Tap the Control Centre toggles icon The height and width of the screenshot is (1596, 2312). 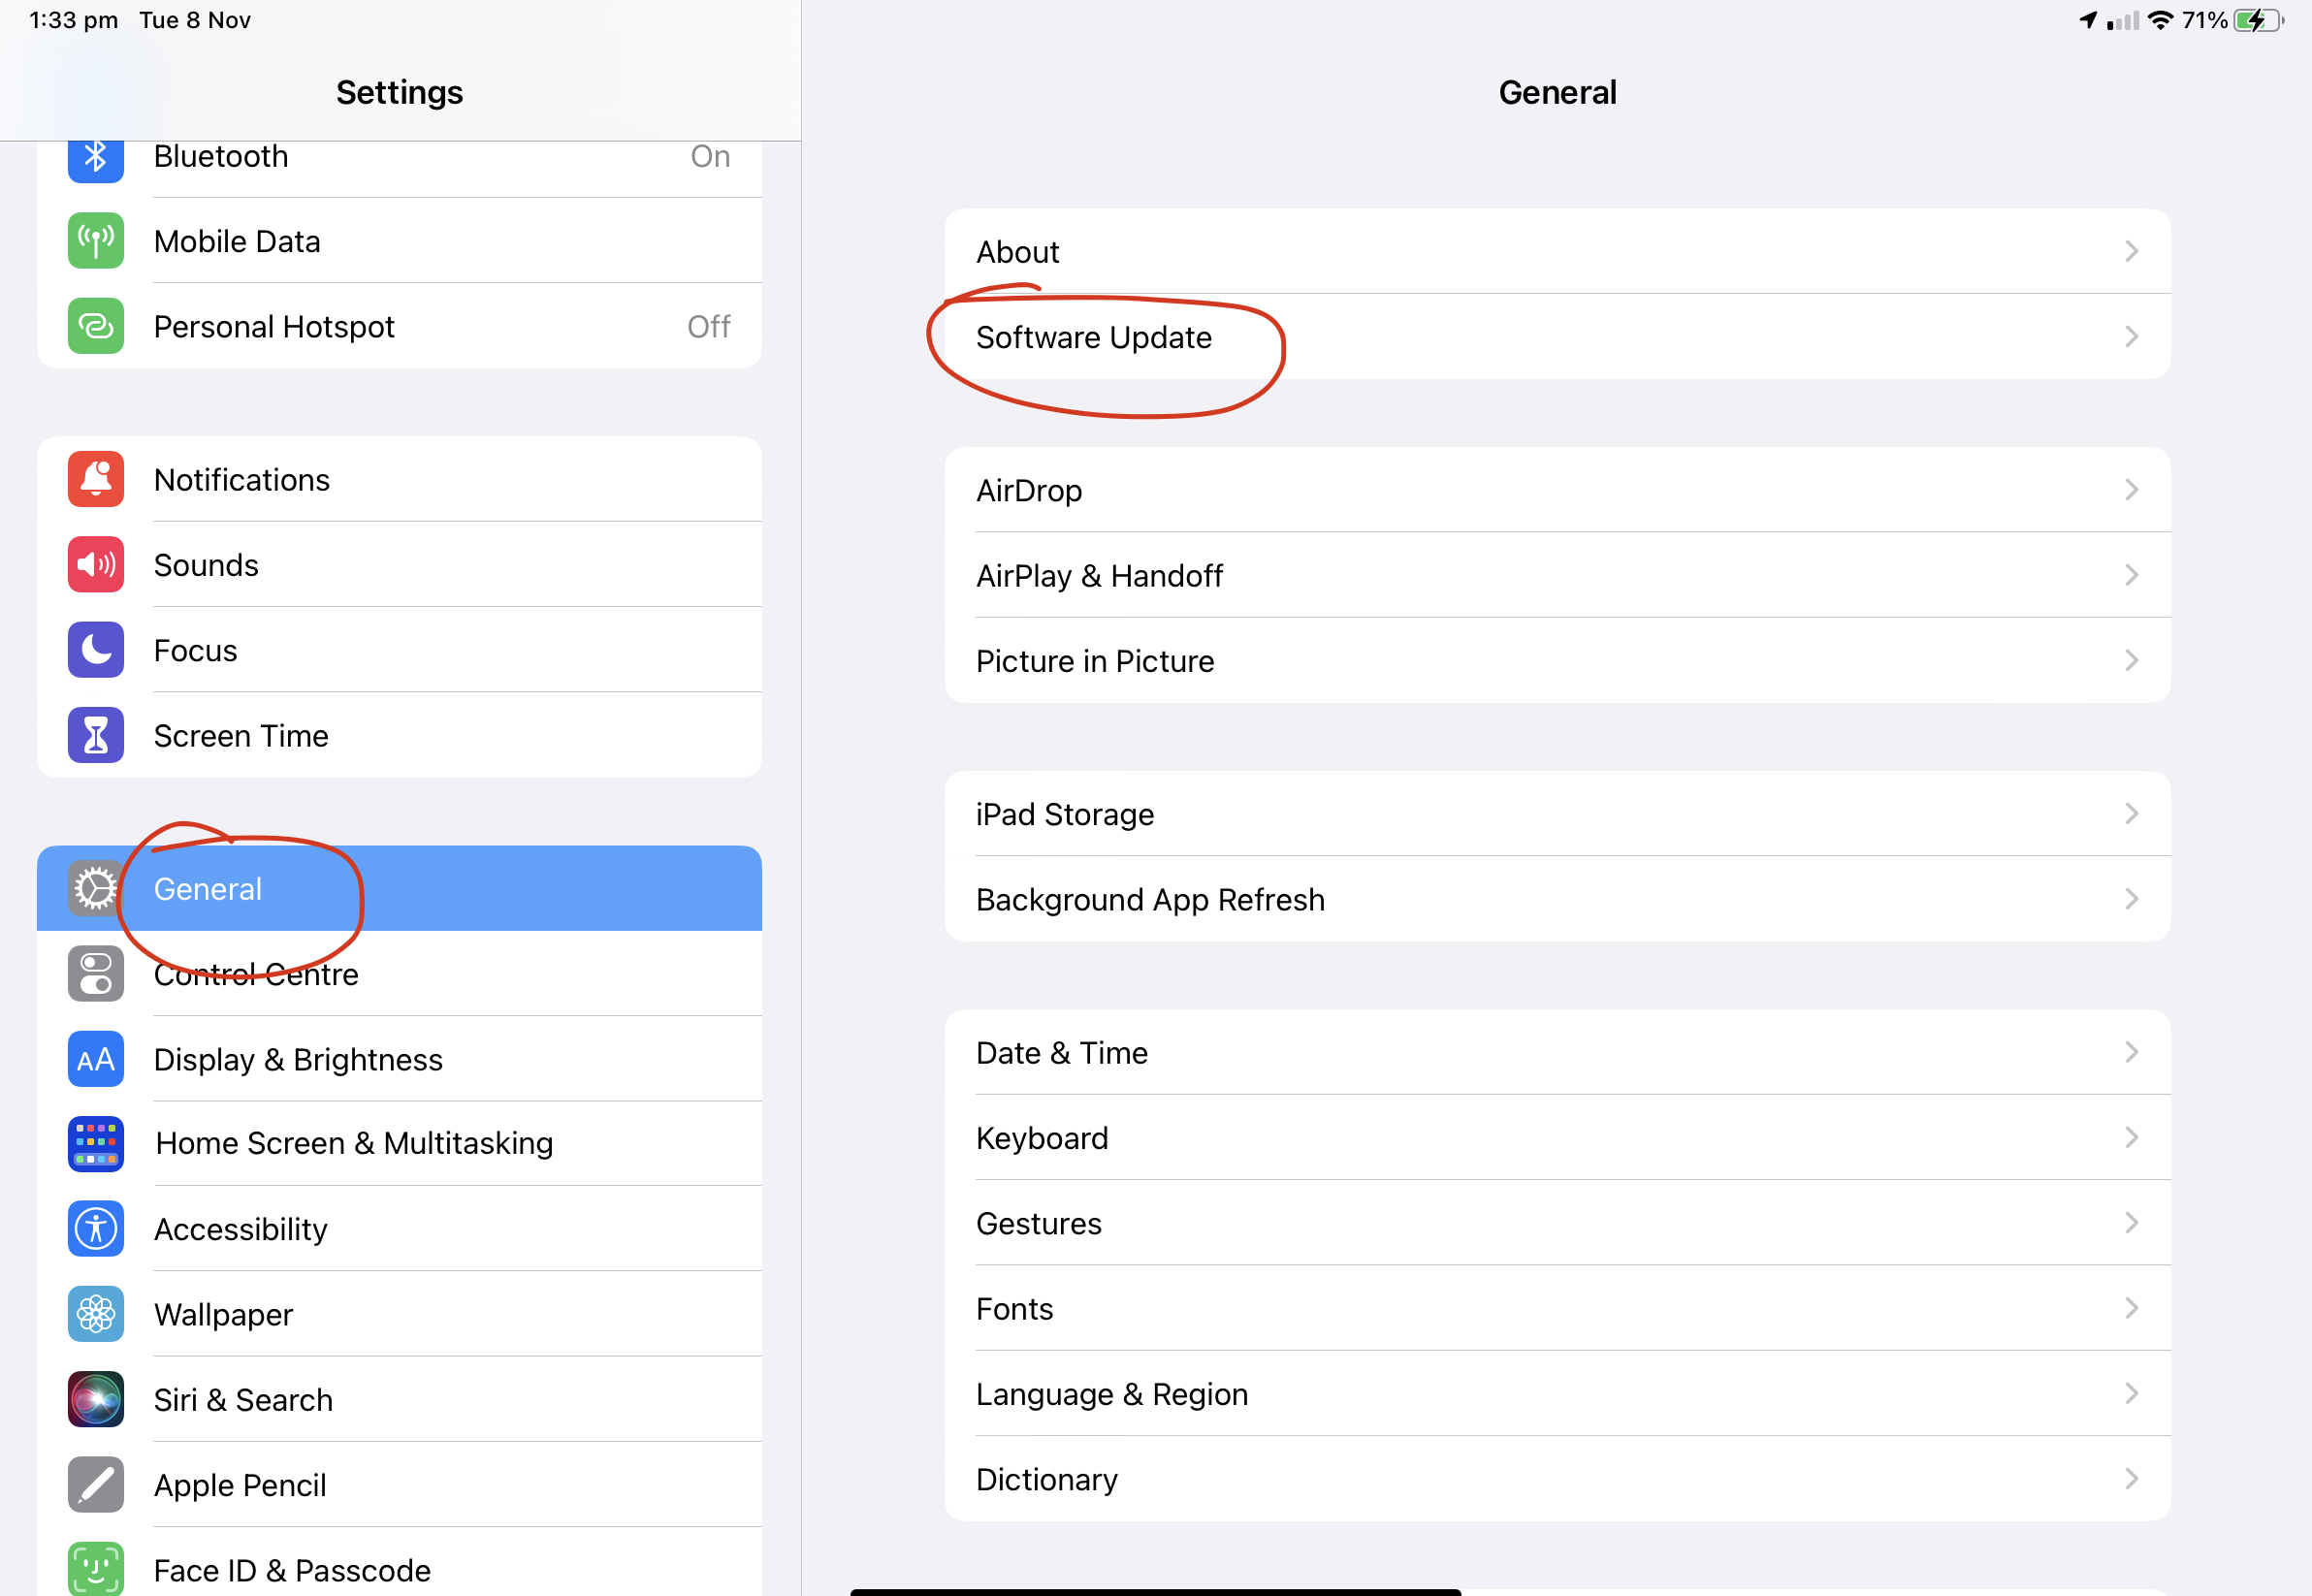95,973
